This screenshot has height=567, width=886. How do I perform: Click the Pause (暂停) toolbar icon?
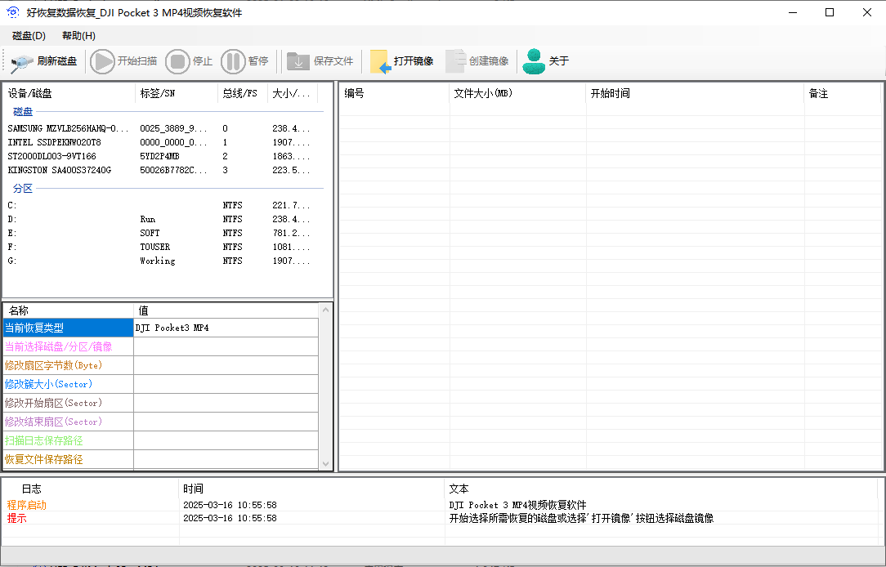[x=233, y=61]
